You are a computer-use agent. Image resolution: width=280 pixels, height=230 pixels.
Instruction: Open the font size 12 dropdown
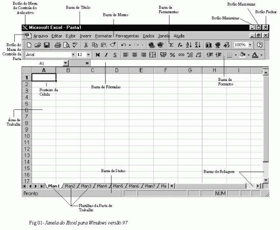pyautogui.click(x=89, y=55)
